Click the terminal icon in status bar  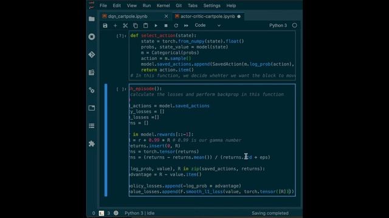tap(102, 213)
